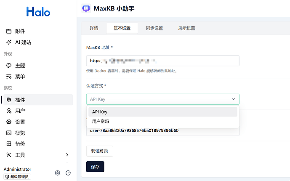Click the 用户 person icon
Viewport: 290px width, 181px height.
click(9, 111)
